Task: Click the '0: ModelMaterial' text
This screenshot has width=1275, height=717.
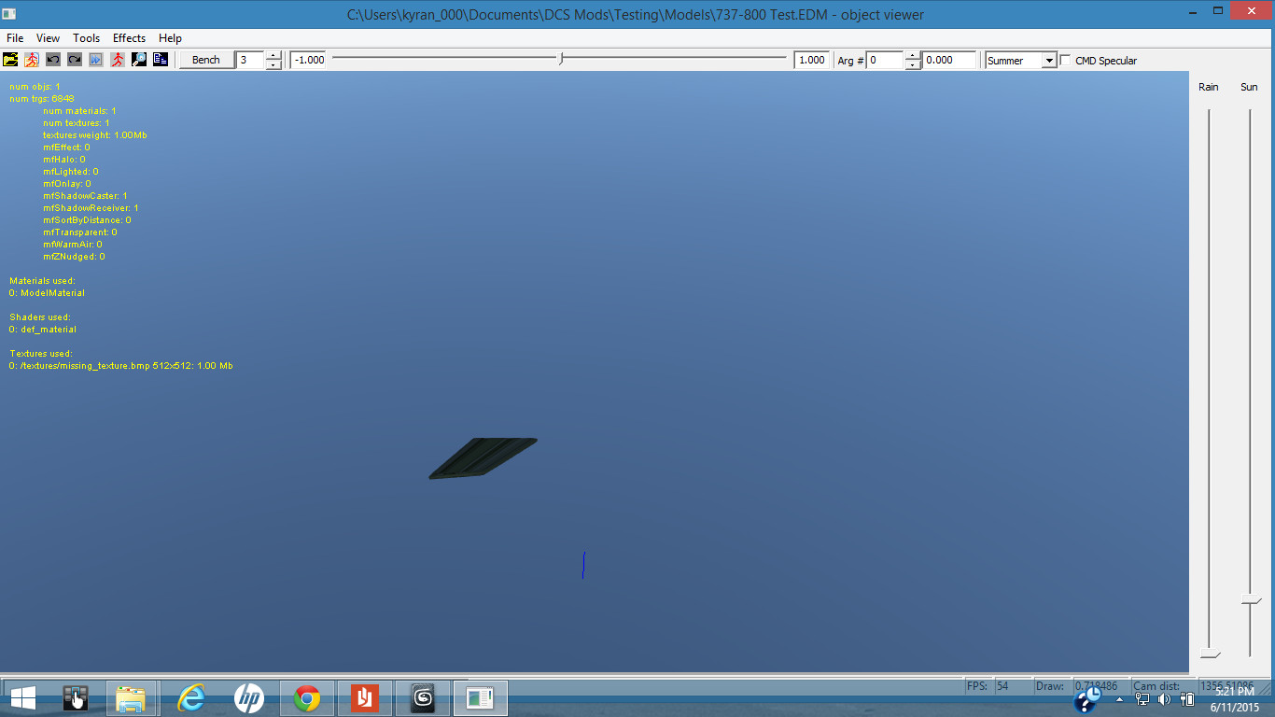Action: pos(47,293)
